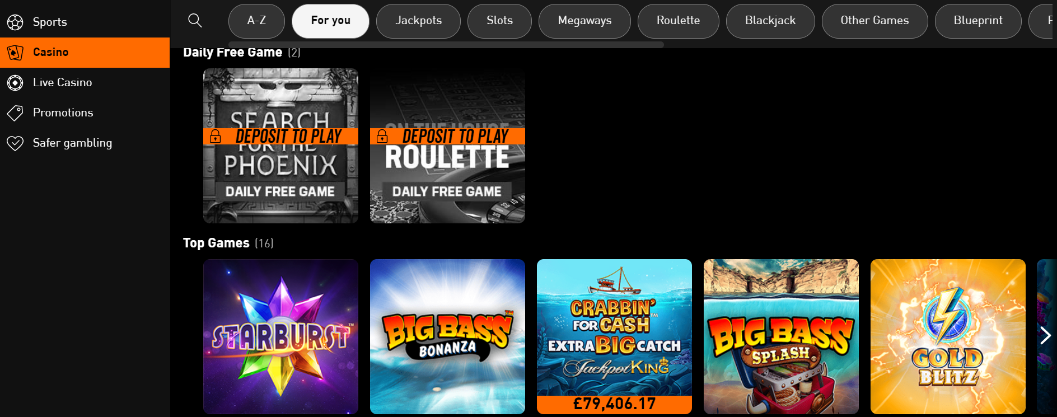Open the A-Z games tab
The image size is (1057, 417).
point(256,21)
